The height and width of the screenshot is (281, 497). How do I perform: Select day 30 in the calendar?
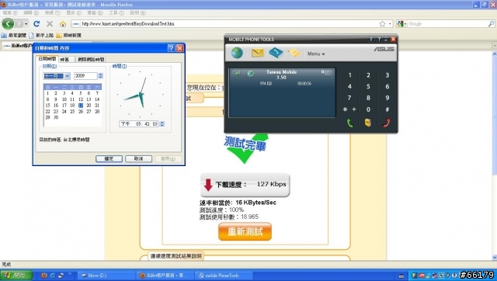pos(56,117)
